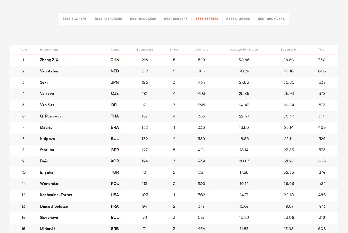The height and width of the screenshot is (233, 348).
Task: Click player name Van Sas
Action: [47, 105]
